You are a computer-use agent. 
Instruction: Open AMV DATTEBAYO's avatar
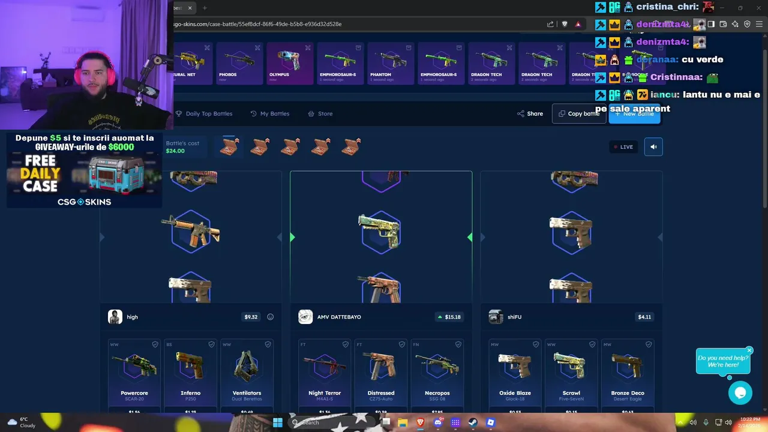pyautogui.click(x=305, y=317)
